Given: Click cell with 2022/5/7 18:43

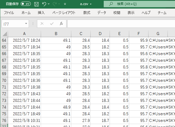Looking at the screenshot, I should [x=24, y=94].
